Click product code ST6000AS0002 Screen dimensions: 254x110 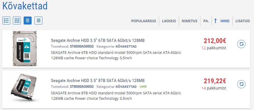point(82,46)
